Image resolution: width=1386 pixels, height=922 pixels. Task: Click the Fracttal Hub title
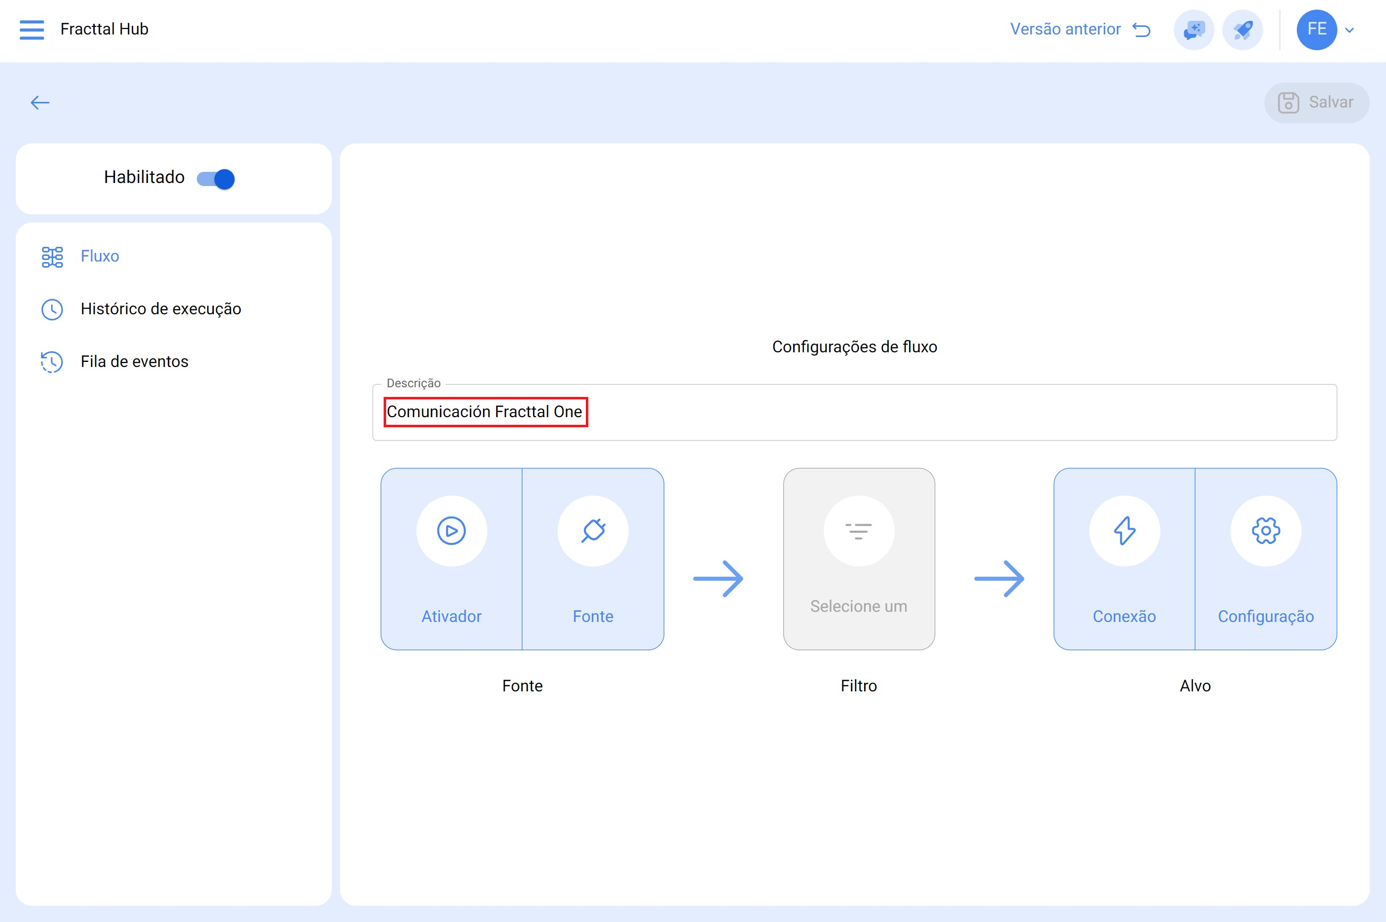click(x=104, y=29)
